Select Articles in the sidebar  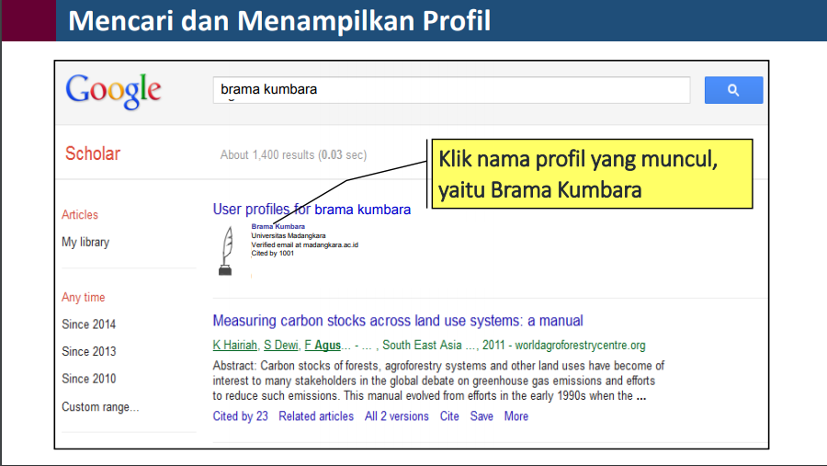[80, 215]
